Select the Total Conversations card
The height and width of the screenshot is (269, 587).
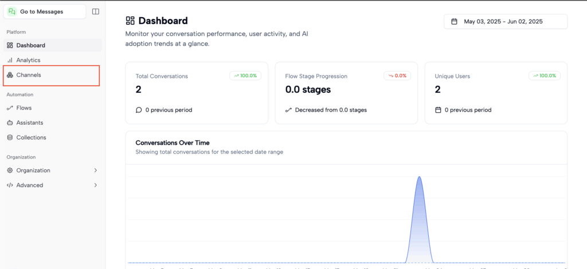click(x=196, y=93)
